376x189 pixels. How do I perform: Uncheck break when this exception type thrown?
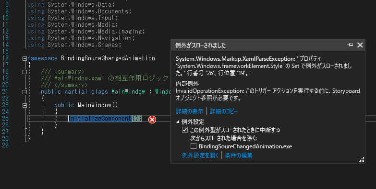click(185, 130)
